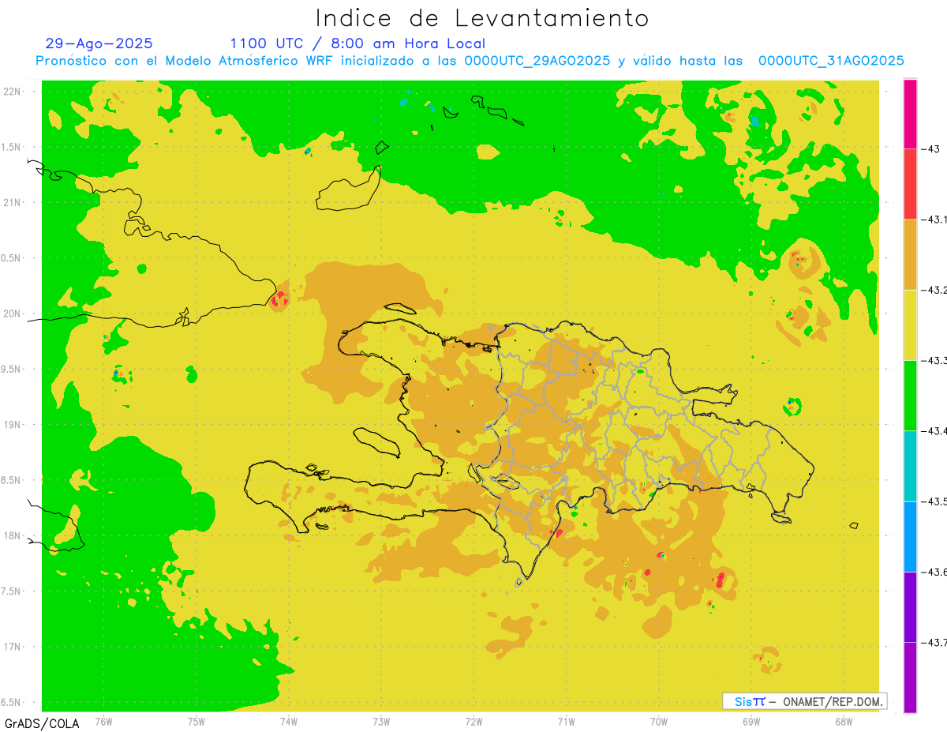Select the '74W' longitude label
Viewport: 947px width, 732px height.
288,721
